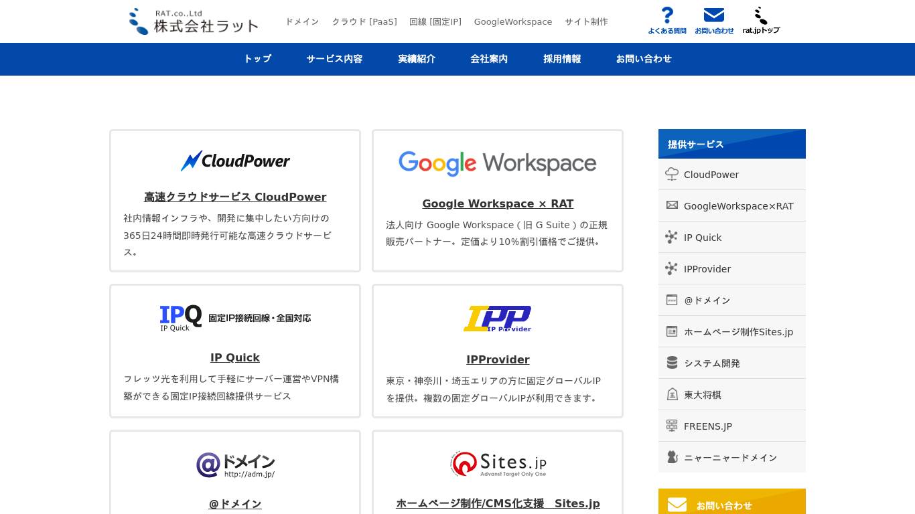This screenshot has width=915, height=514.
Task: Click the 高速クラウドサービス CloudPower heading link
Action: click(235, 197)
